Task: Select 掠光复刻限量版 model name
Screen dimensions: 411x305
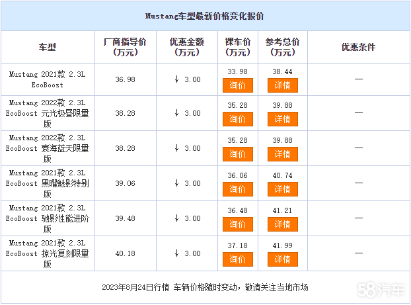Action: tap(48, 253)
